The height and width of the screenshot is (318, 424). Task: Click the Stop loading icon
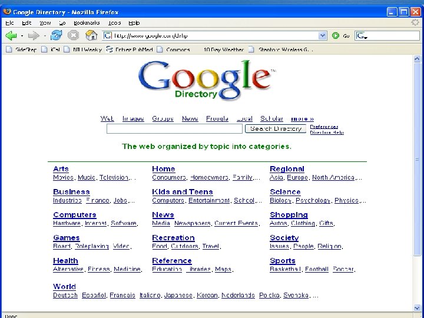pyautogui.click(x=73, y=35)
